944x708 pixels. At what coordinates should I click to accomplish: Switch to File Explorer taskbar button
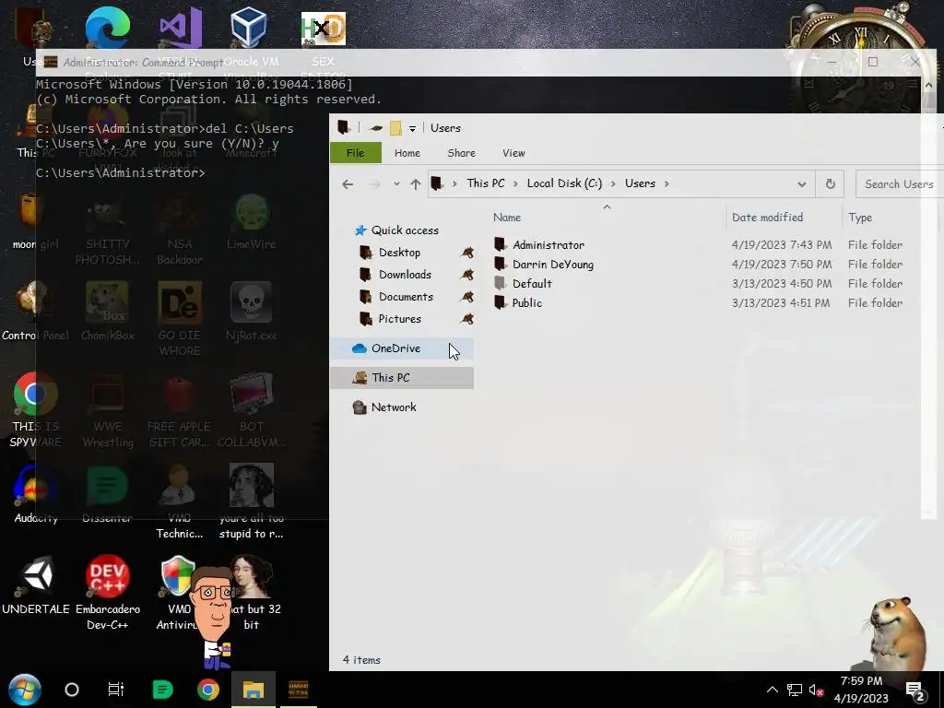pyautogui.click(x=254, y=690)
